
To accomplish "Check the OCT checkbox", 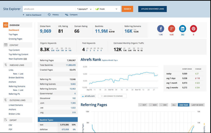I will pyautogui.click(x=141, y=105).
